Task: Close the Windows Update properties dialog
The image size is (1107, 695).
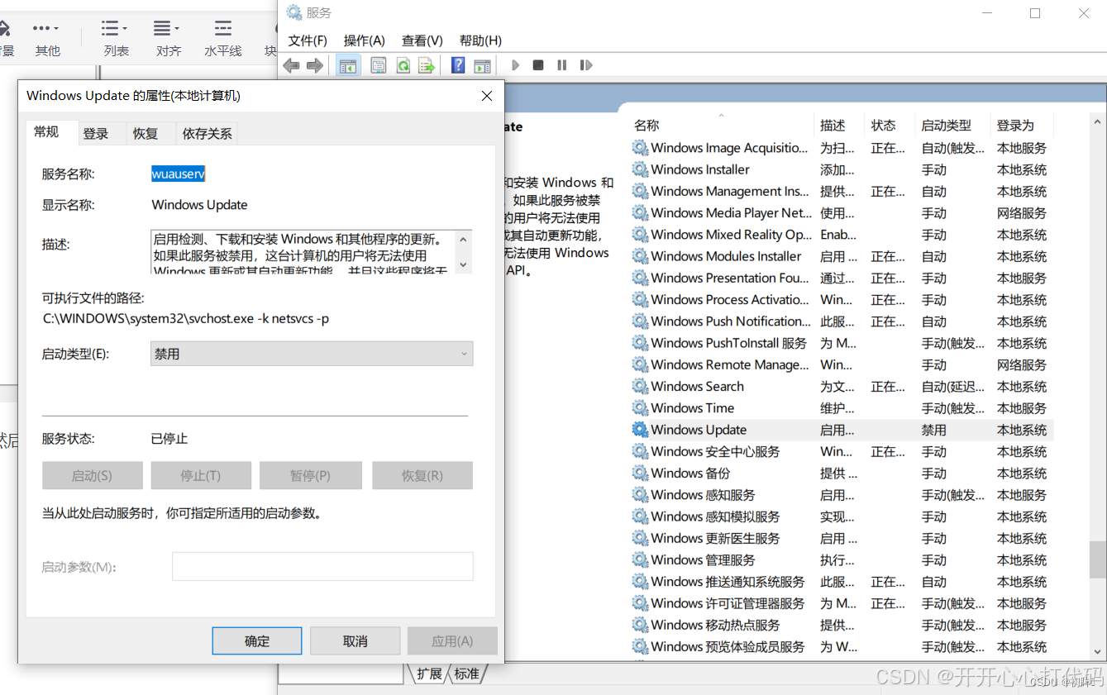Action: pos(487,96)
